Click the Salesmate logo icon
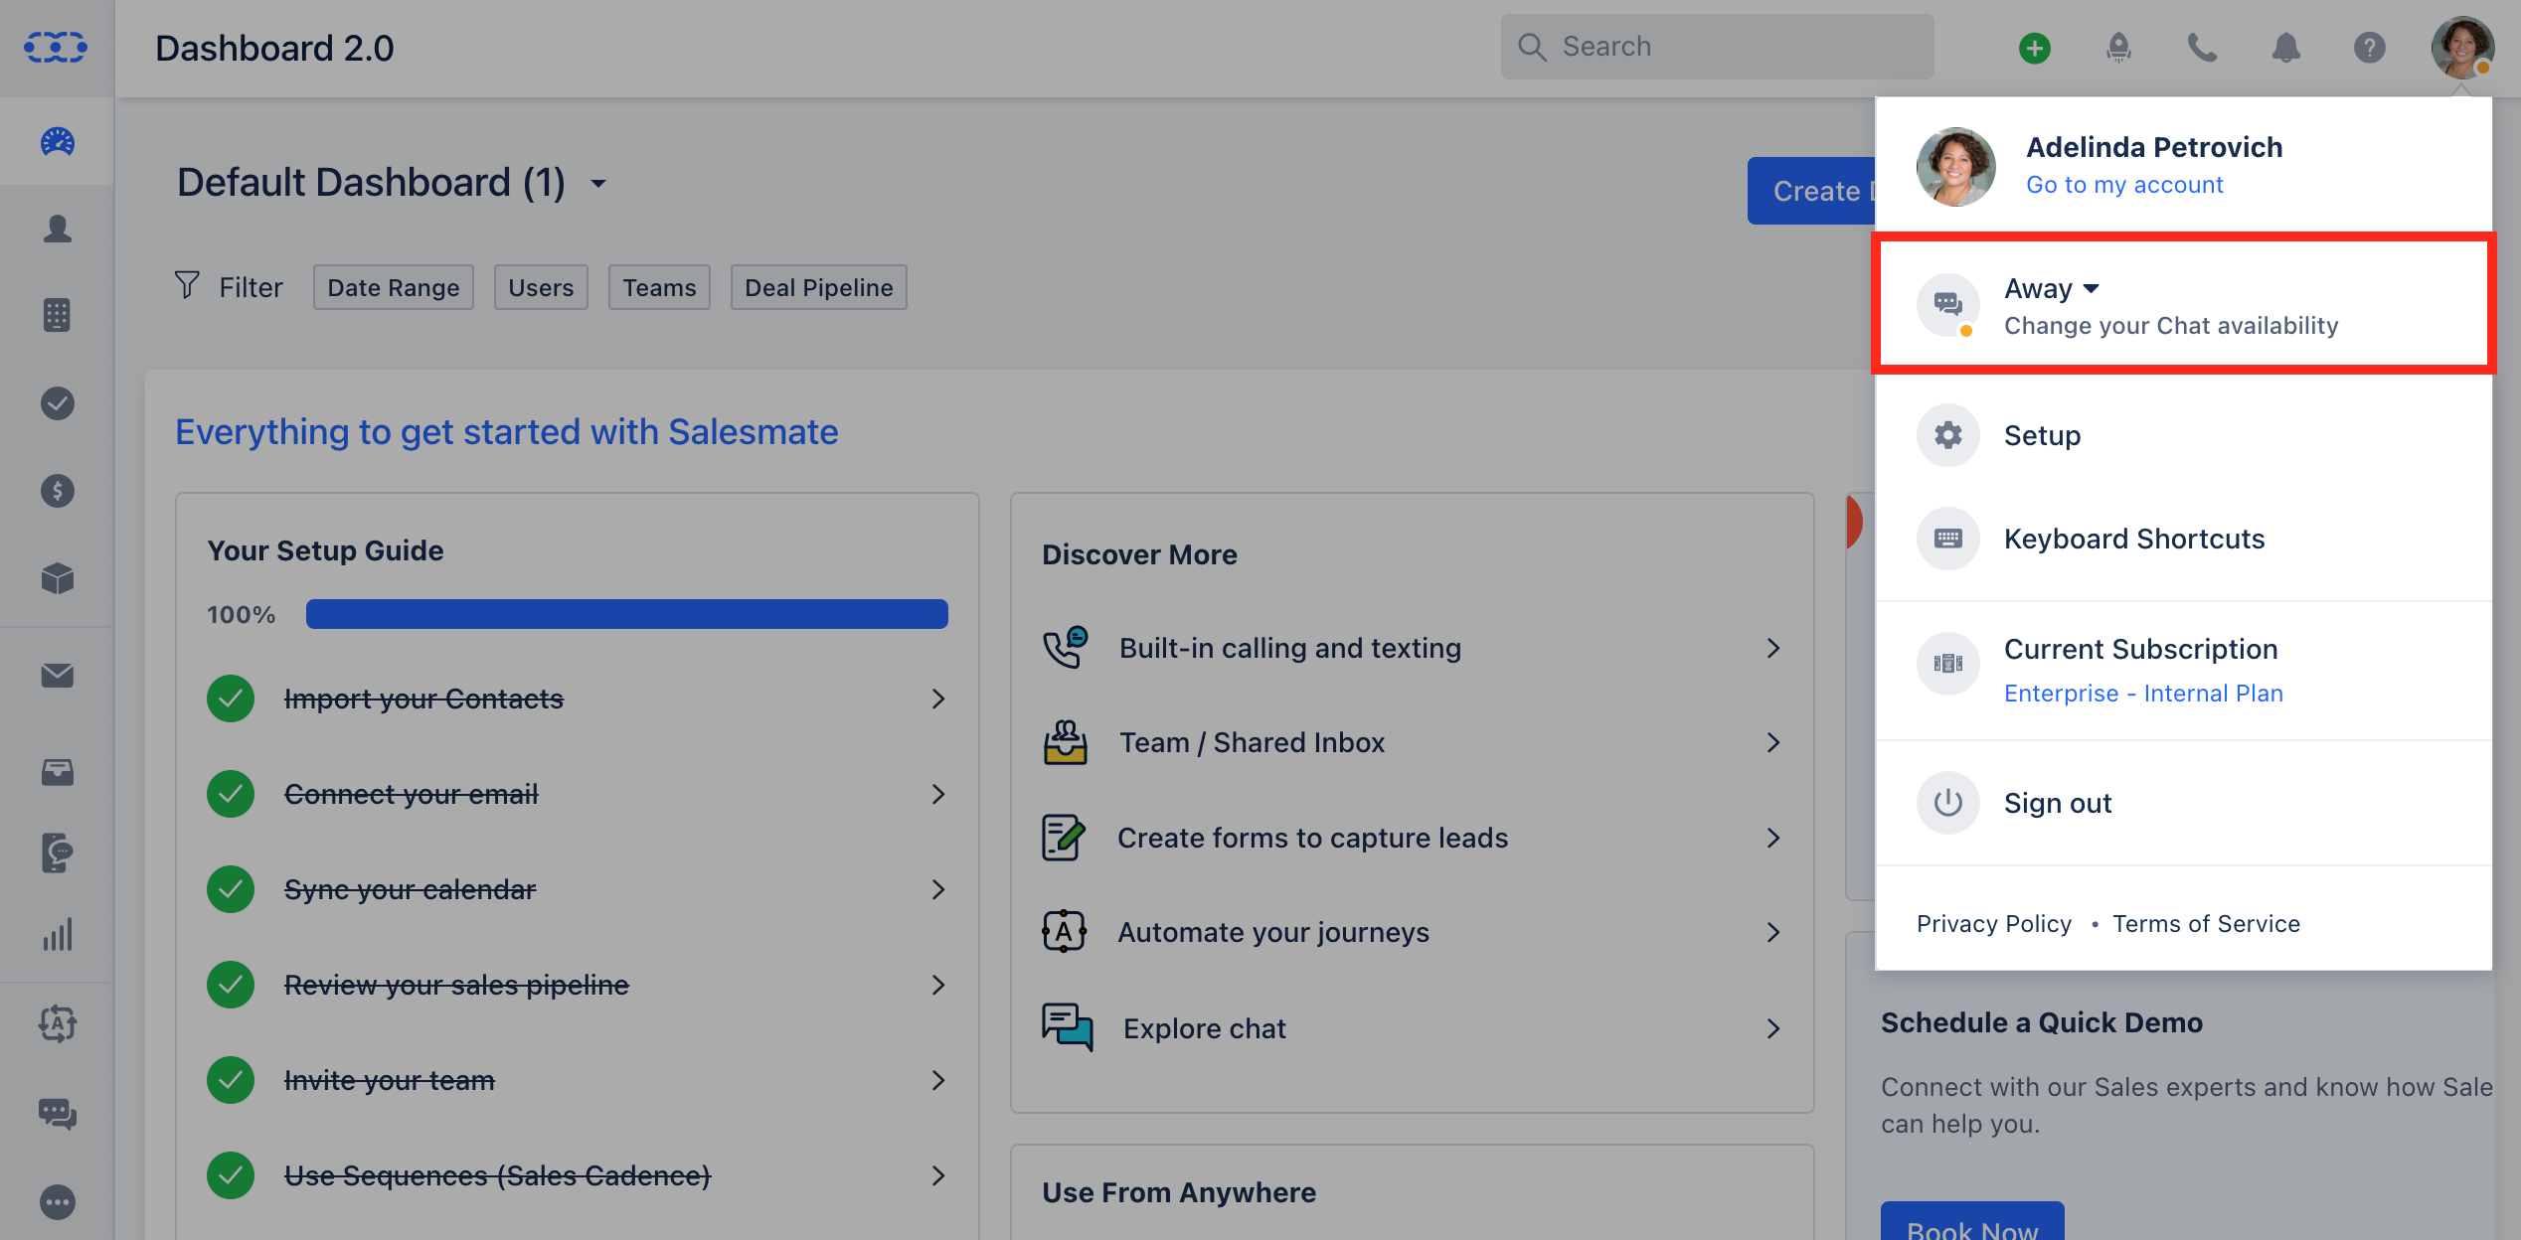2521x1240 pixels. [x=56, y=47]
